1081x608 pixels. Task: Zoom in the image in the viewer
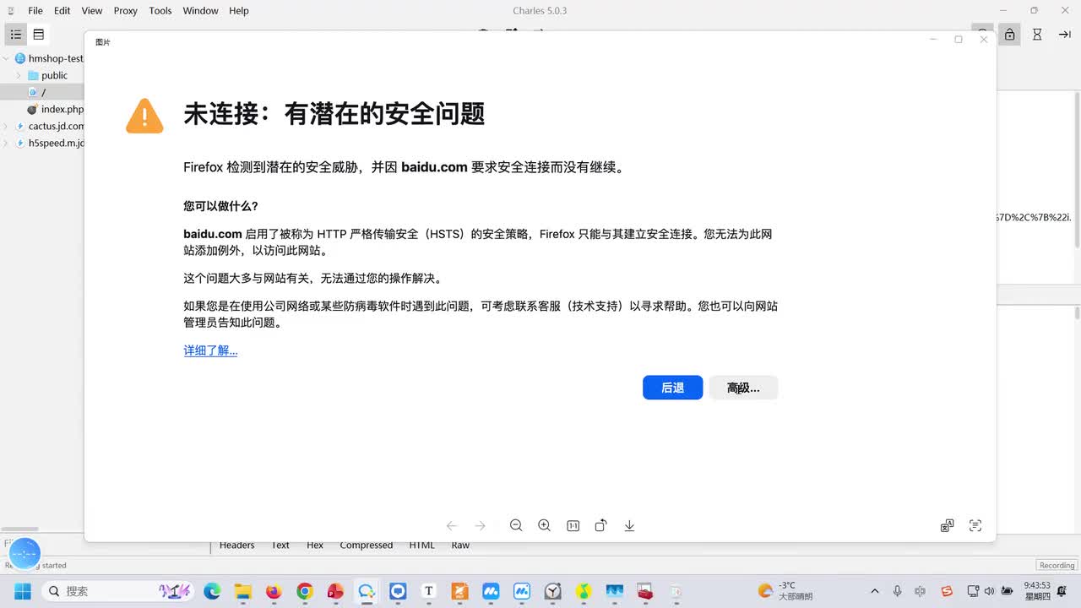click(545, 525)
